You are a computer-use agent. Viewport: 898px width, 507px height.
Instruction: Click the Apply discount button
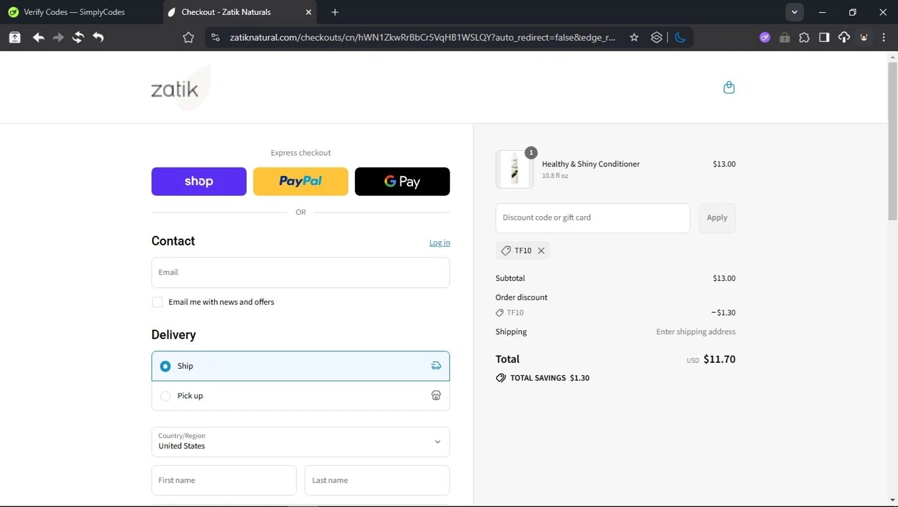717,218
